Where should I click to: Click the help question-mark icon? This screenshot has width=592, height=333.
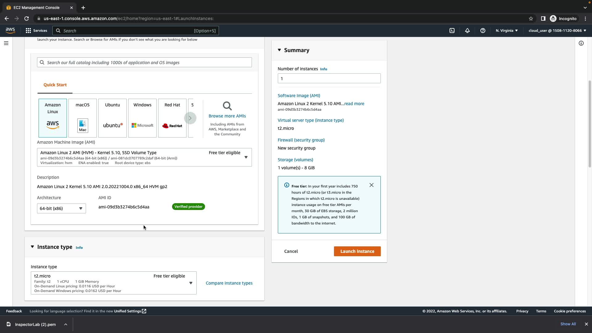click(483, 31)
